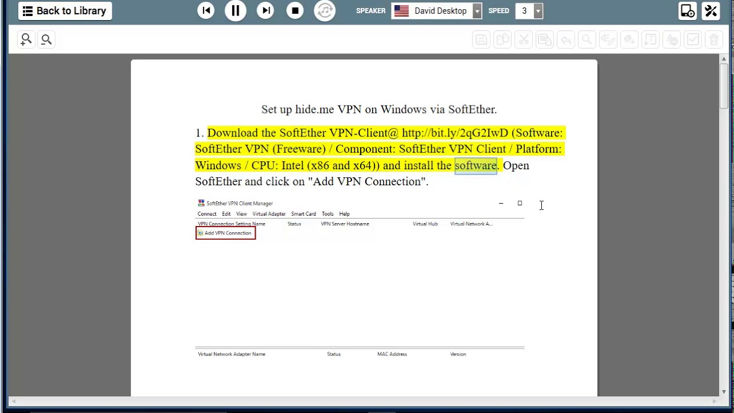Click the undo arrow toolbar icon
The width and height of the screenshot is (734, 413).
pos(566,40)
